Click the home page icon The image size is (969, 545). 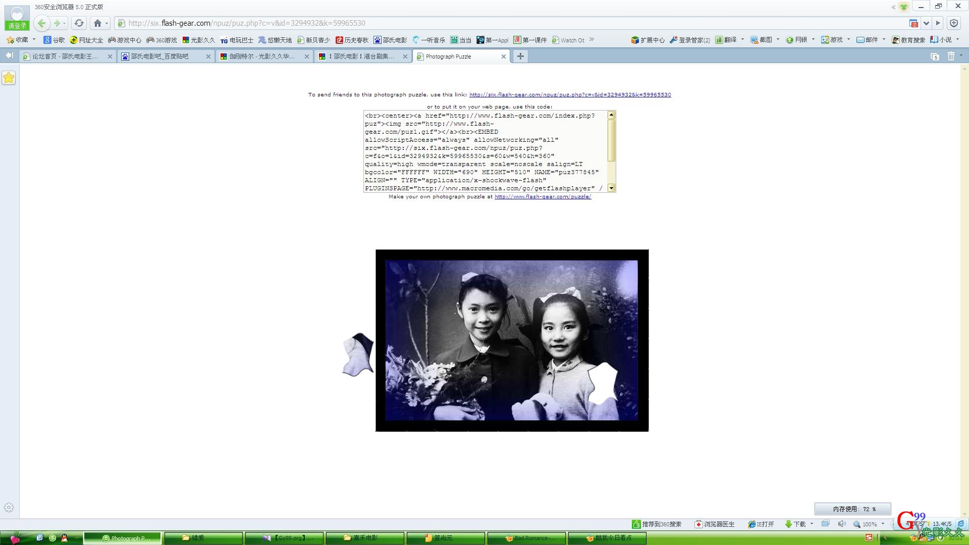pos(98,23)
